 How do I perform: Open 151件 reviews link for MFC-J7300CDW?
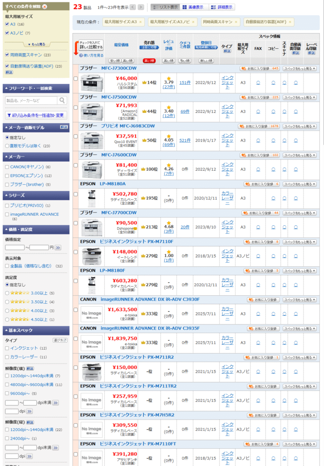pyautogui.click(x=185, y=83)
